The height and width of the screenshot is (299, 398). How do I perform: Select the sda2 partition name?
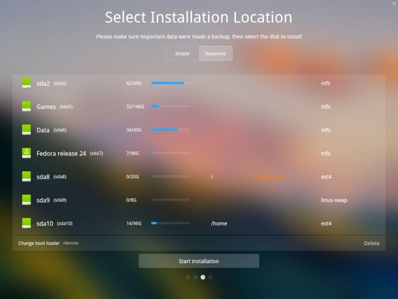43,83
